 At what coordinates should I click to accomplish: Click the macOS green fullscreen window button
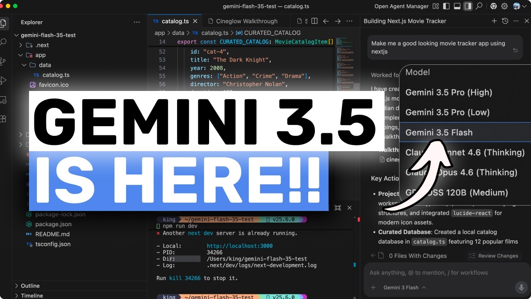[x=15, y=6]
